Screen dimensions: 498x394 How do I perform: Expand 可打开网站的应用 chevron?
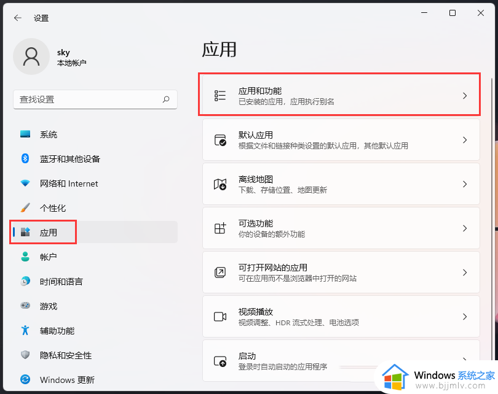click(x=465, y=272)
